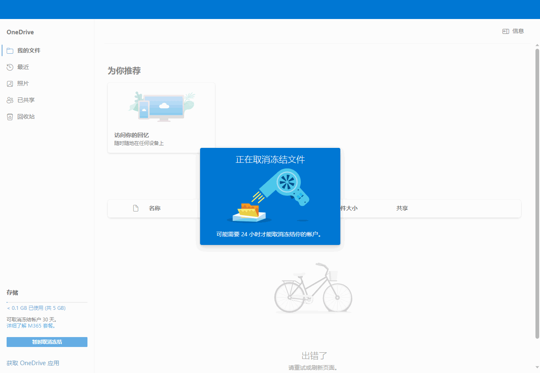Open the 访问你的回忆 recommendation card
Screen dimensions: 540x373
(x=161, y=118)
